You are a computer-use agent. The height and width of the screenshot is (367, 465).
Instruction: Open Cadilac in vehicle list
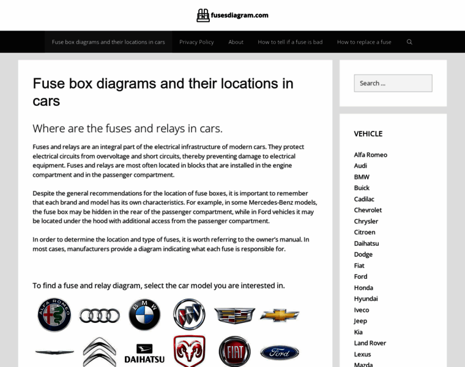[x=364, y=199]
